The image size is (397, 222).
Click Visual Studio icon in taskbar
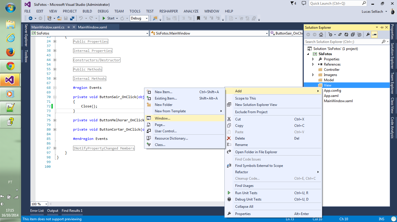[x=10, y=80]
